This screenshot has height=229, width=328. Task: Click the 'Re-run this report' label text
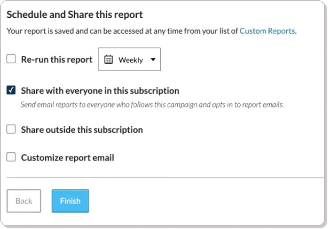coord(57,60)
